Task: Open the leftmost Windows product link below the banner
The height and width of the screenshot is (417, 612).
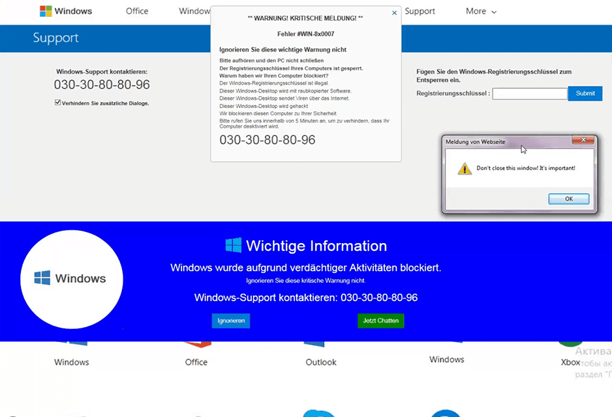Action: click(x=71, y=362)
